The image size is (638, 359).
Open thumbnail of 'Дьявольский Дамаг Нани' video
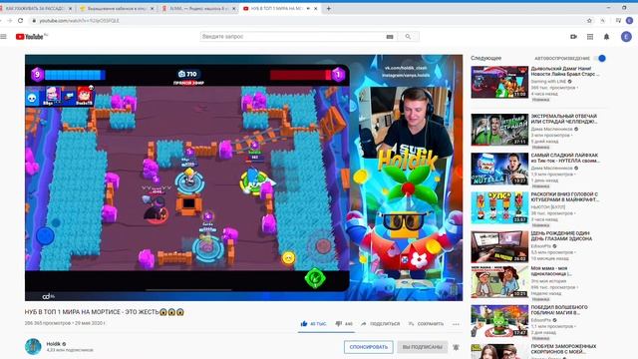(499, 82)
